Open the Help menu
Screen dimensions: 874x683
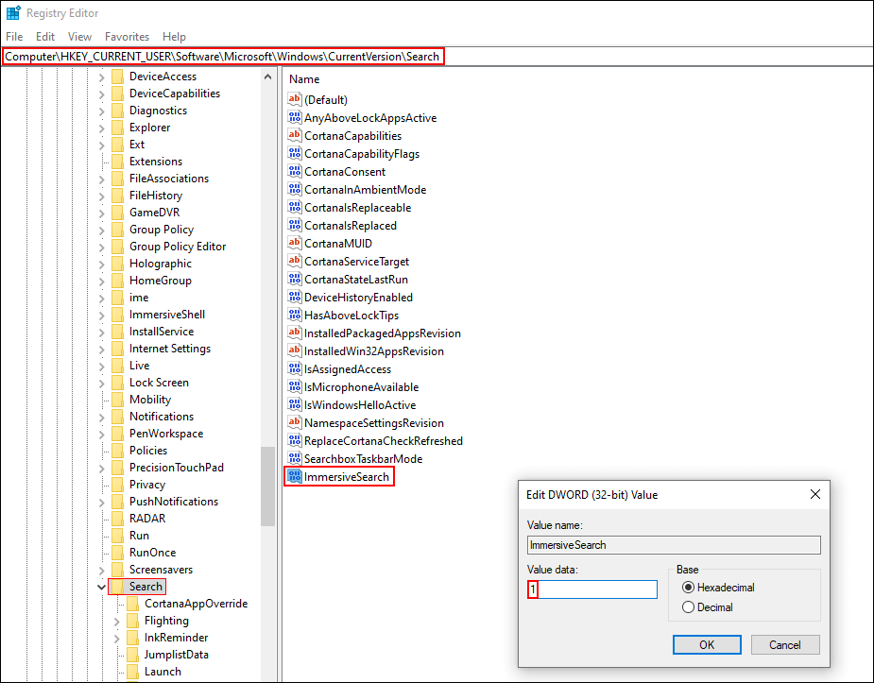click(174, 36)
